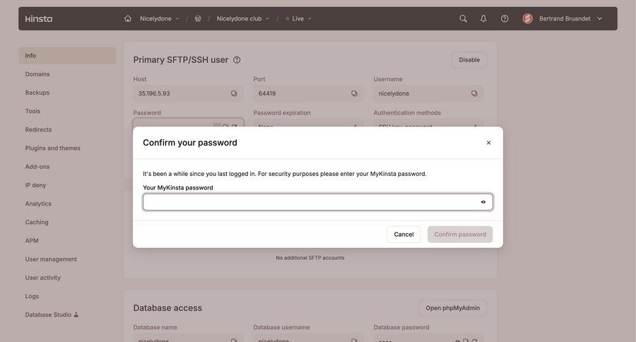The width and height of the screenshot is (636, 342).
Task: Click 'Your MyKinsta password' label
Action: click(177, 188)
